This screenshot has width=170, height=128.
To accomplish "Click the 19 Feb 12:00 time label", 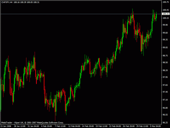I will tap(101, 126).
